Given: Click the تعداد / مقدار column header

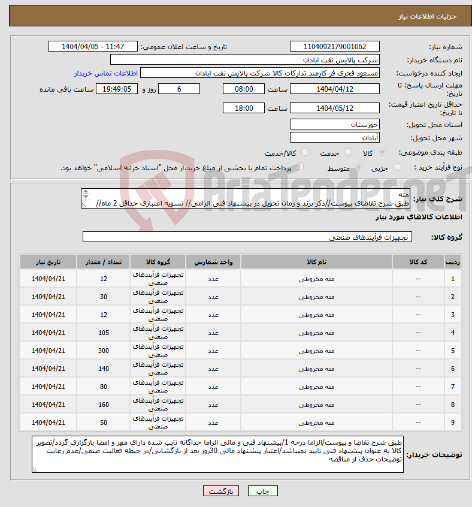Looking at the screenshot, I should pyautogui.click(x=104, y=262).
